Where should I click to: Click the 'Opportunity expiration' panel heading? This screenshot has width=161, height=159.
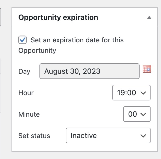coord(58,18)
